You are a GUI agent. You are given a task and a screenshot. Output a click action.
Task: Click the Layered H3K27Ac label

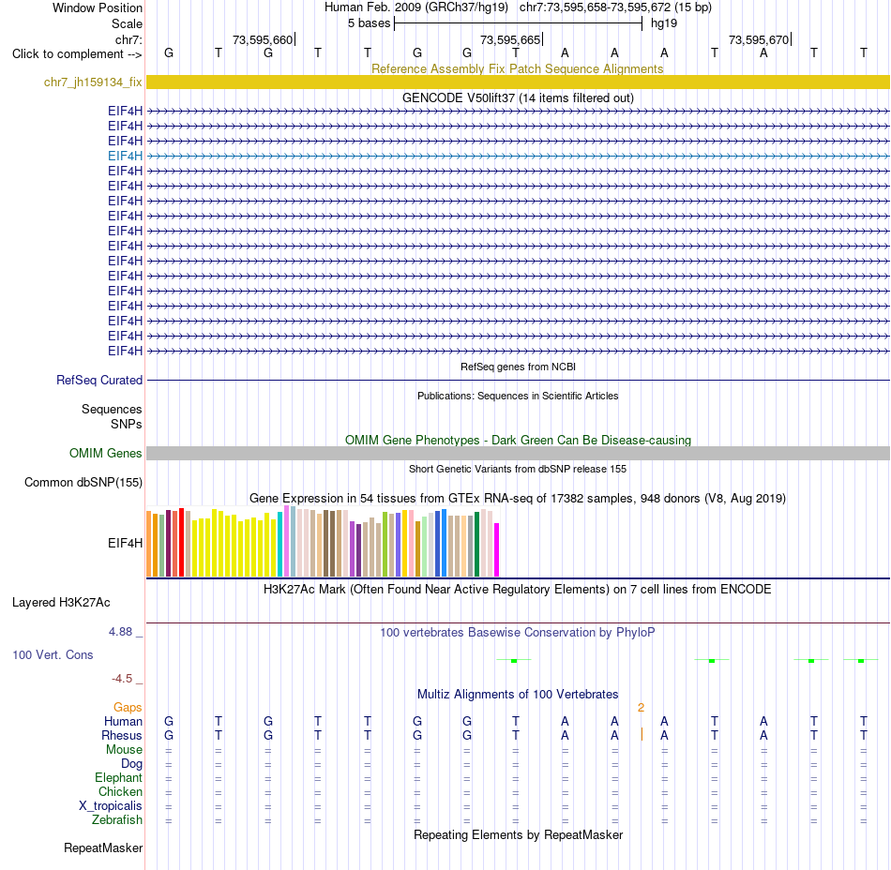pyautogui.click(x=61, y=603)
